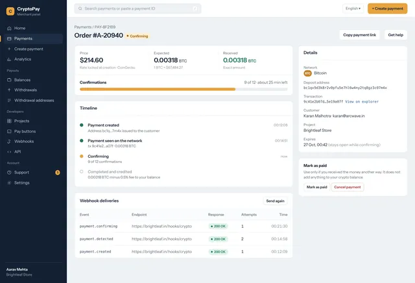The image size is (415, 283).
Task: Click the $214.60 price value
Action: point(91,60)
